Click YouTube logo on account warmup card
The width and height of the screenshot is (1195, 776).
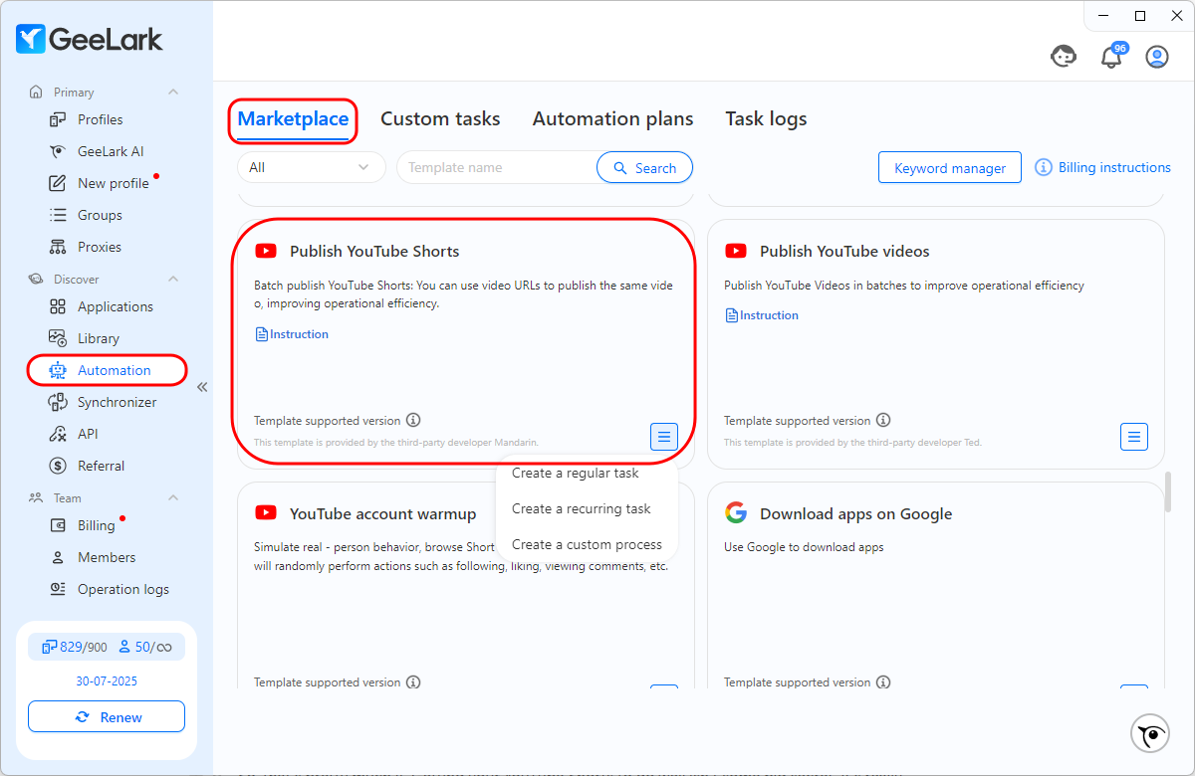click(x=266, y=513)
